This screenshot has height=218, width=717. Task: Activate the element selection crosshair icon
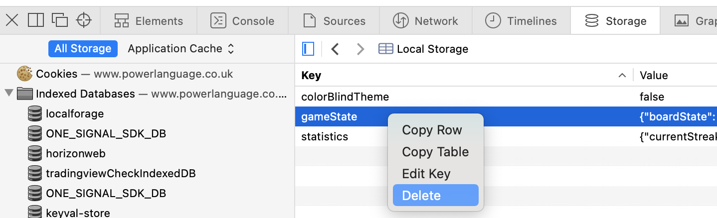84,20
